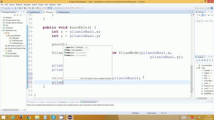Collapse the yilandene-core project
Screen dimensions: 214x120
2,30
